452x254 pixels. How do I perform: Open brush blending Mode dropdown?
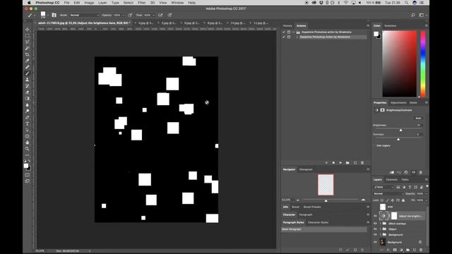coord(84,15)
